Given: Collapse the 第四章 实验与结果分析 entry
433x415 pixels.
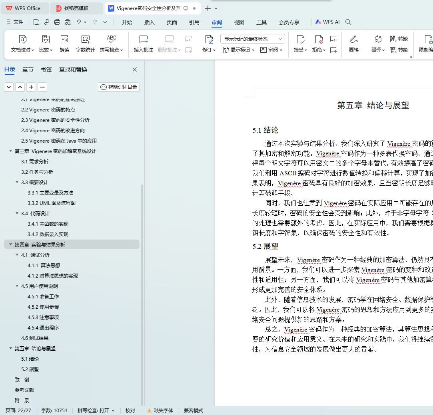Looking at the screenshot, I should pos(10,244).
